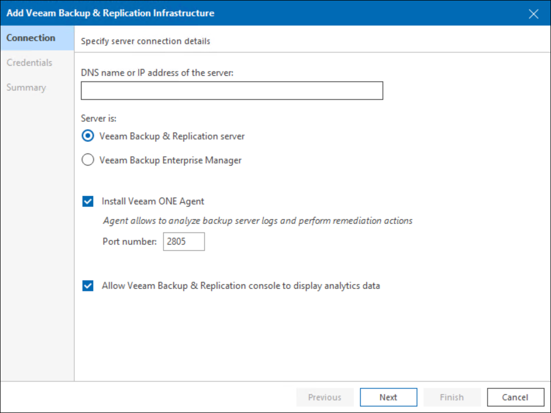Click inside the Port number field
The image size is (551, 413).
[183, 241]
